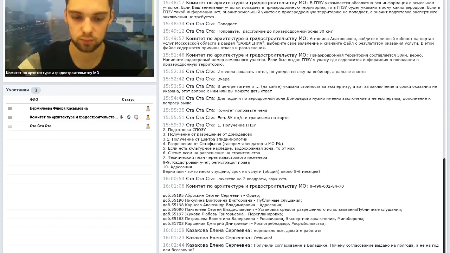Click message 15:55:35 Комитет поправьте меня

(x=215, y=110)
